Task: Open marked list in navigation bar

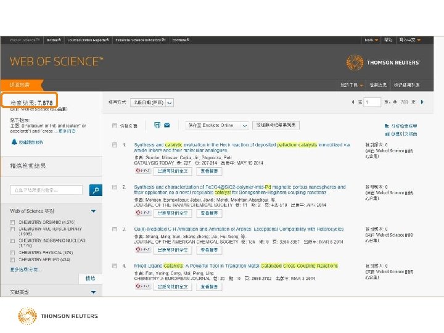Action: point(406,85)
